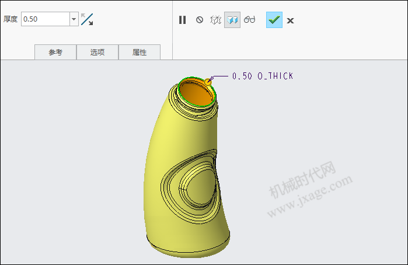408x265 pixels.
Task: Click the 厚度 label
Action: (x=11, y=19)
